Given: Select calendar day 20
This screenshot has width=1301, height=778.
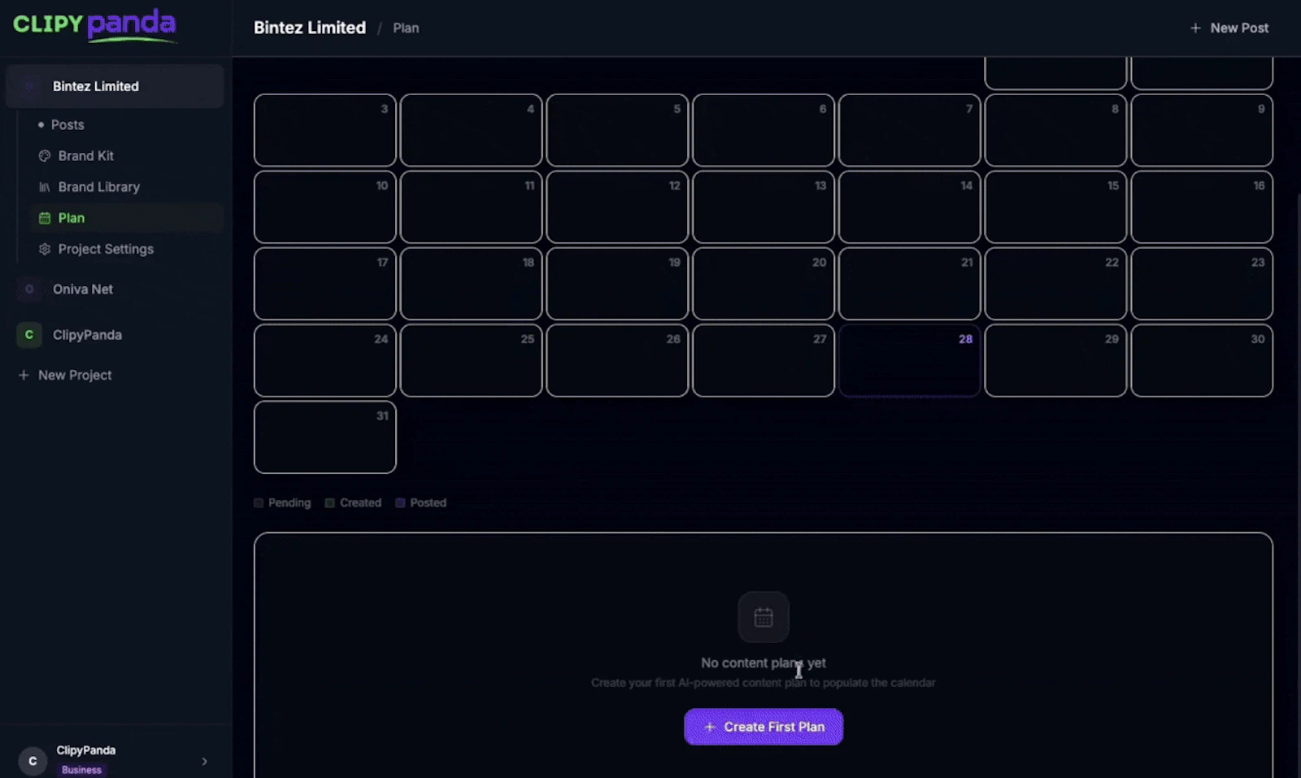Looking at the screenshot, I should (764, 284).
